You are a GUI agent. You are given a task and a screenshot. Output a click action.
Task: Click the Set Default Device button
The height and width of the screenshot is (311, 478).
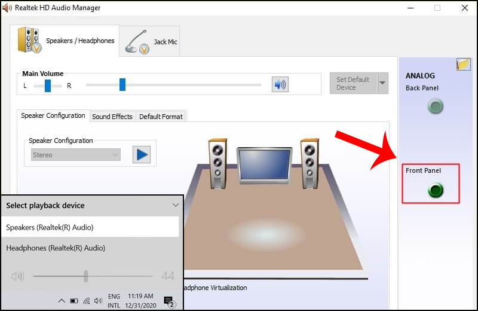point(353,83)
